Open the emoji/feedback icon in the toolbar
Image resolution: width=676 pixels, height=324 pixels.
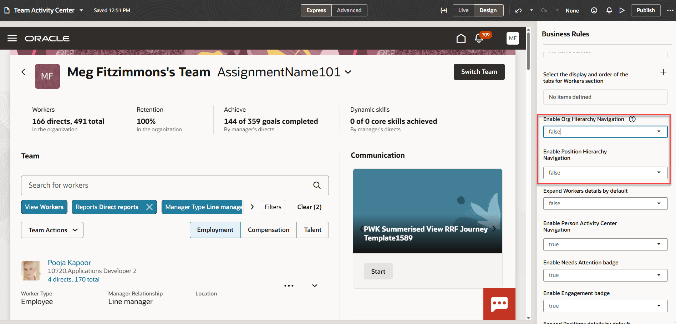pyautogui.click(x=594, y=10)
